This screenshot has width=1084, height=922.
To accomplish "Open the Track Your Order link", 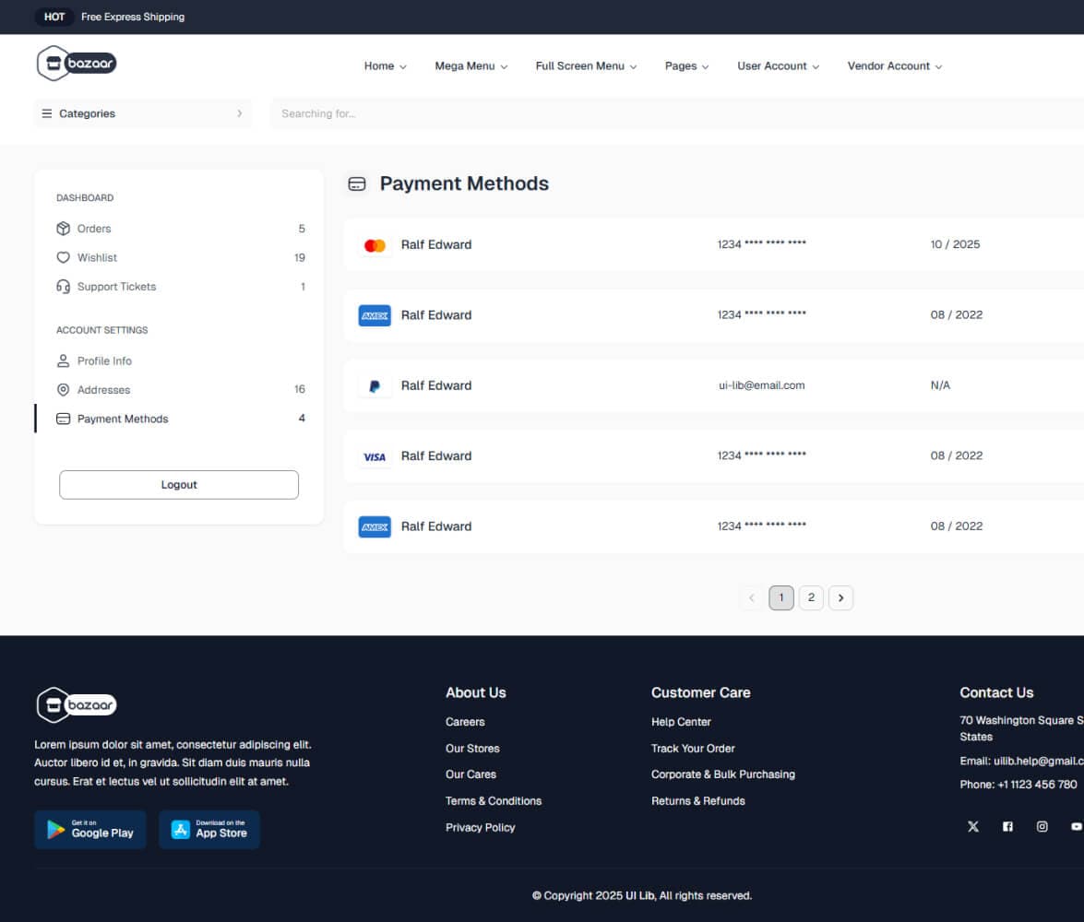I will tap(693, 748).
